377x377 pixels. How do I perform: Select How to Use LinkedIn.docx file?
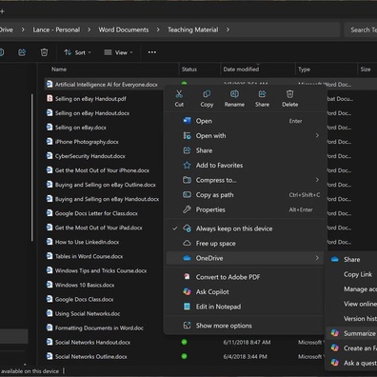(87, 242)
